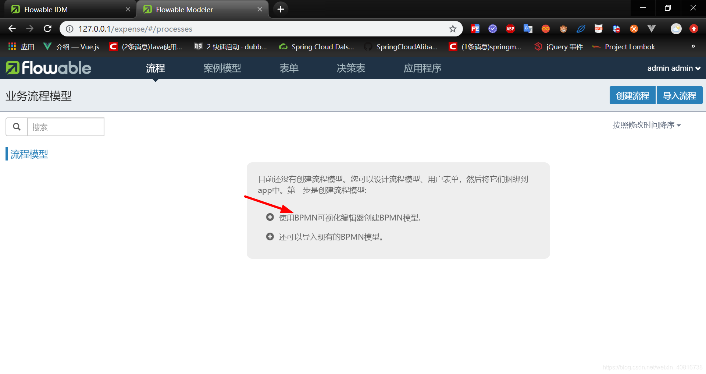Open the Spring Cloud Dals bookmark
The image size is (706, 374).
[x=316, y=46]
